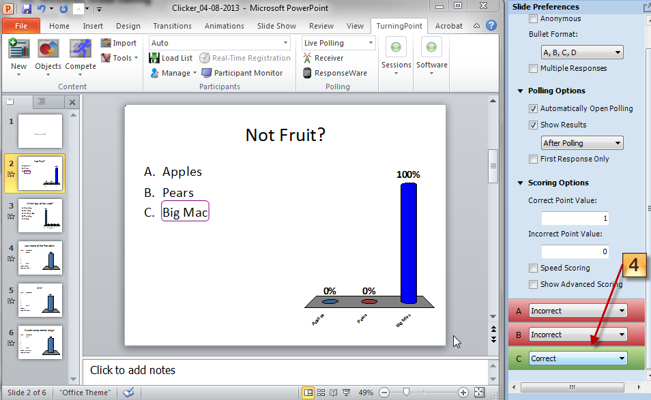Select slide 5 thumbnail
This screenshot has width=651, height=400.
pyautogui.click(x=40, y=300)
